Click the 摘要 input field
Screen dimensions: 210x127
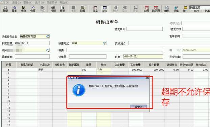coord(115,50)
